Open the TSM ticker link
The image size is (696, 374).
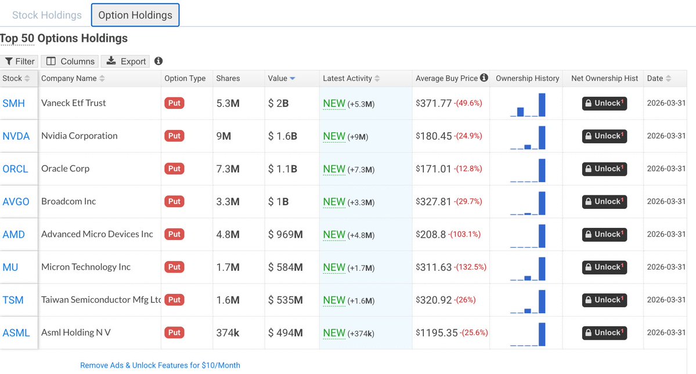13,300
